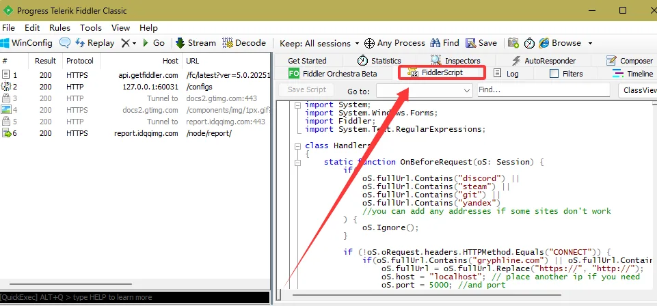This screenshot has width=657, height=306.
Task: Click the Fiddler application icon in title bar
Action: pyautogui.click(x=7, y=10)
